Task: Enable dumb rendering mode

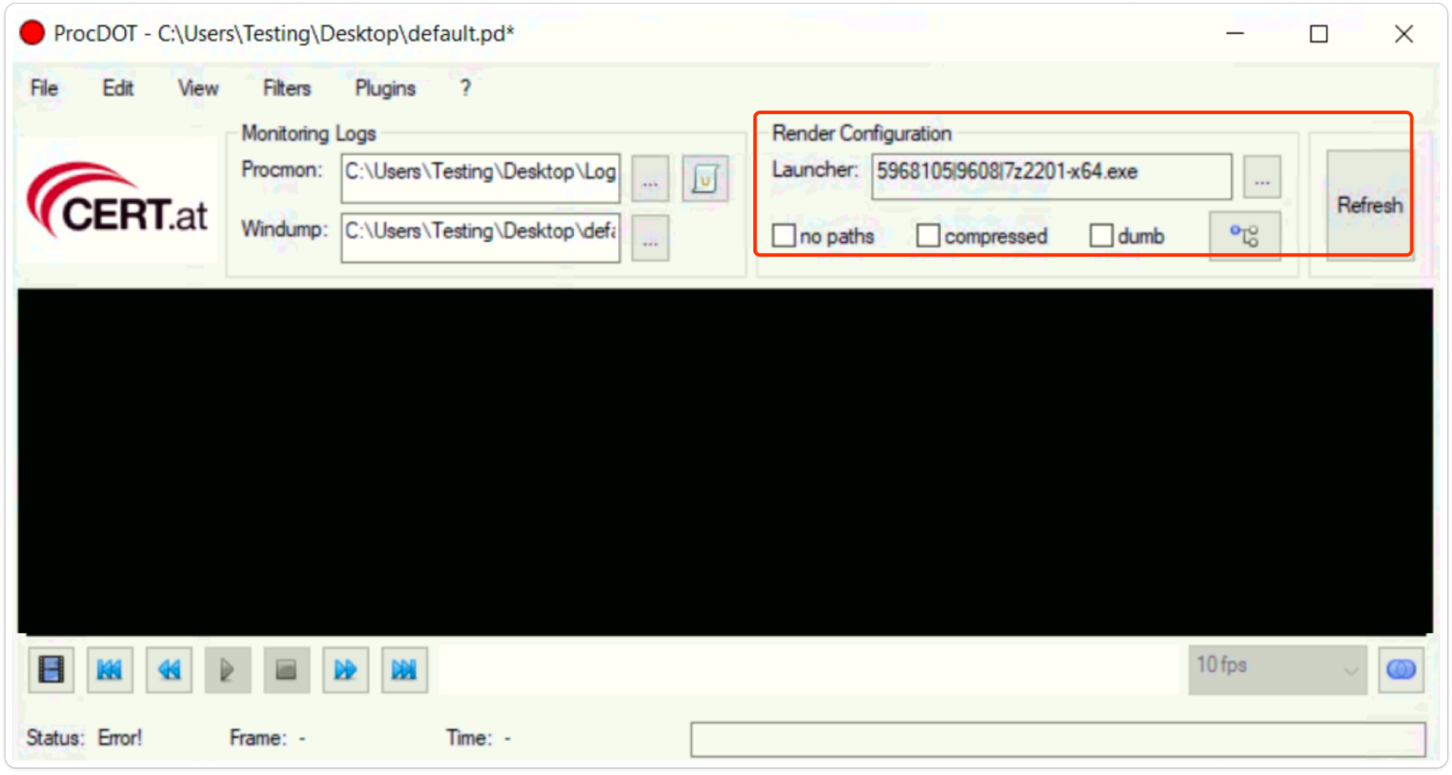Action: pyautogui.click(x=1100, y=235)
